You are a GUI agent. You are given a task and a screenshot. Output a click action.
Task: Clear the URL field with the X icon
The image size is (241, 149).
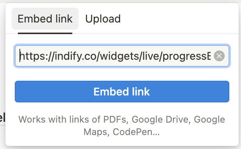(219, 56)
